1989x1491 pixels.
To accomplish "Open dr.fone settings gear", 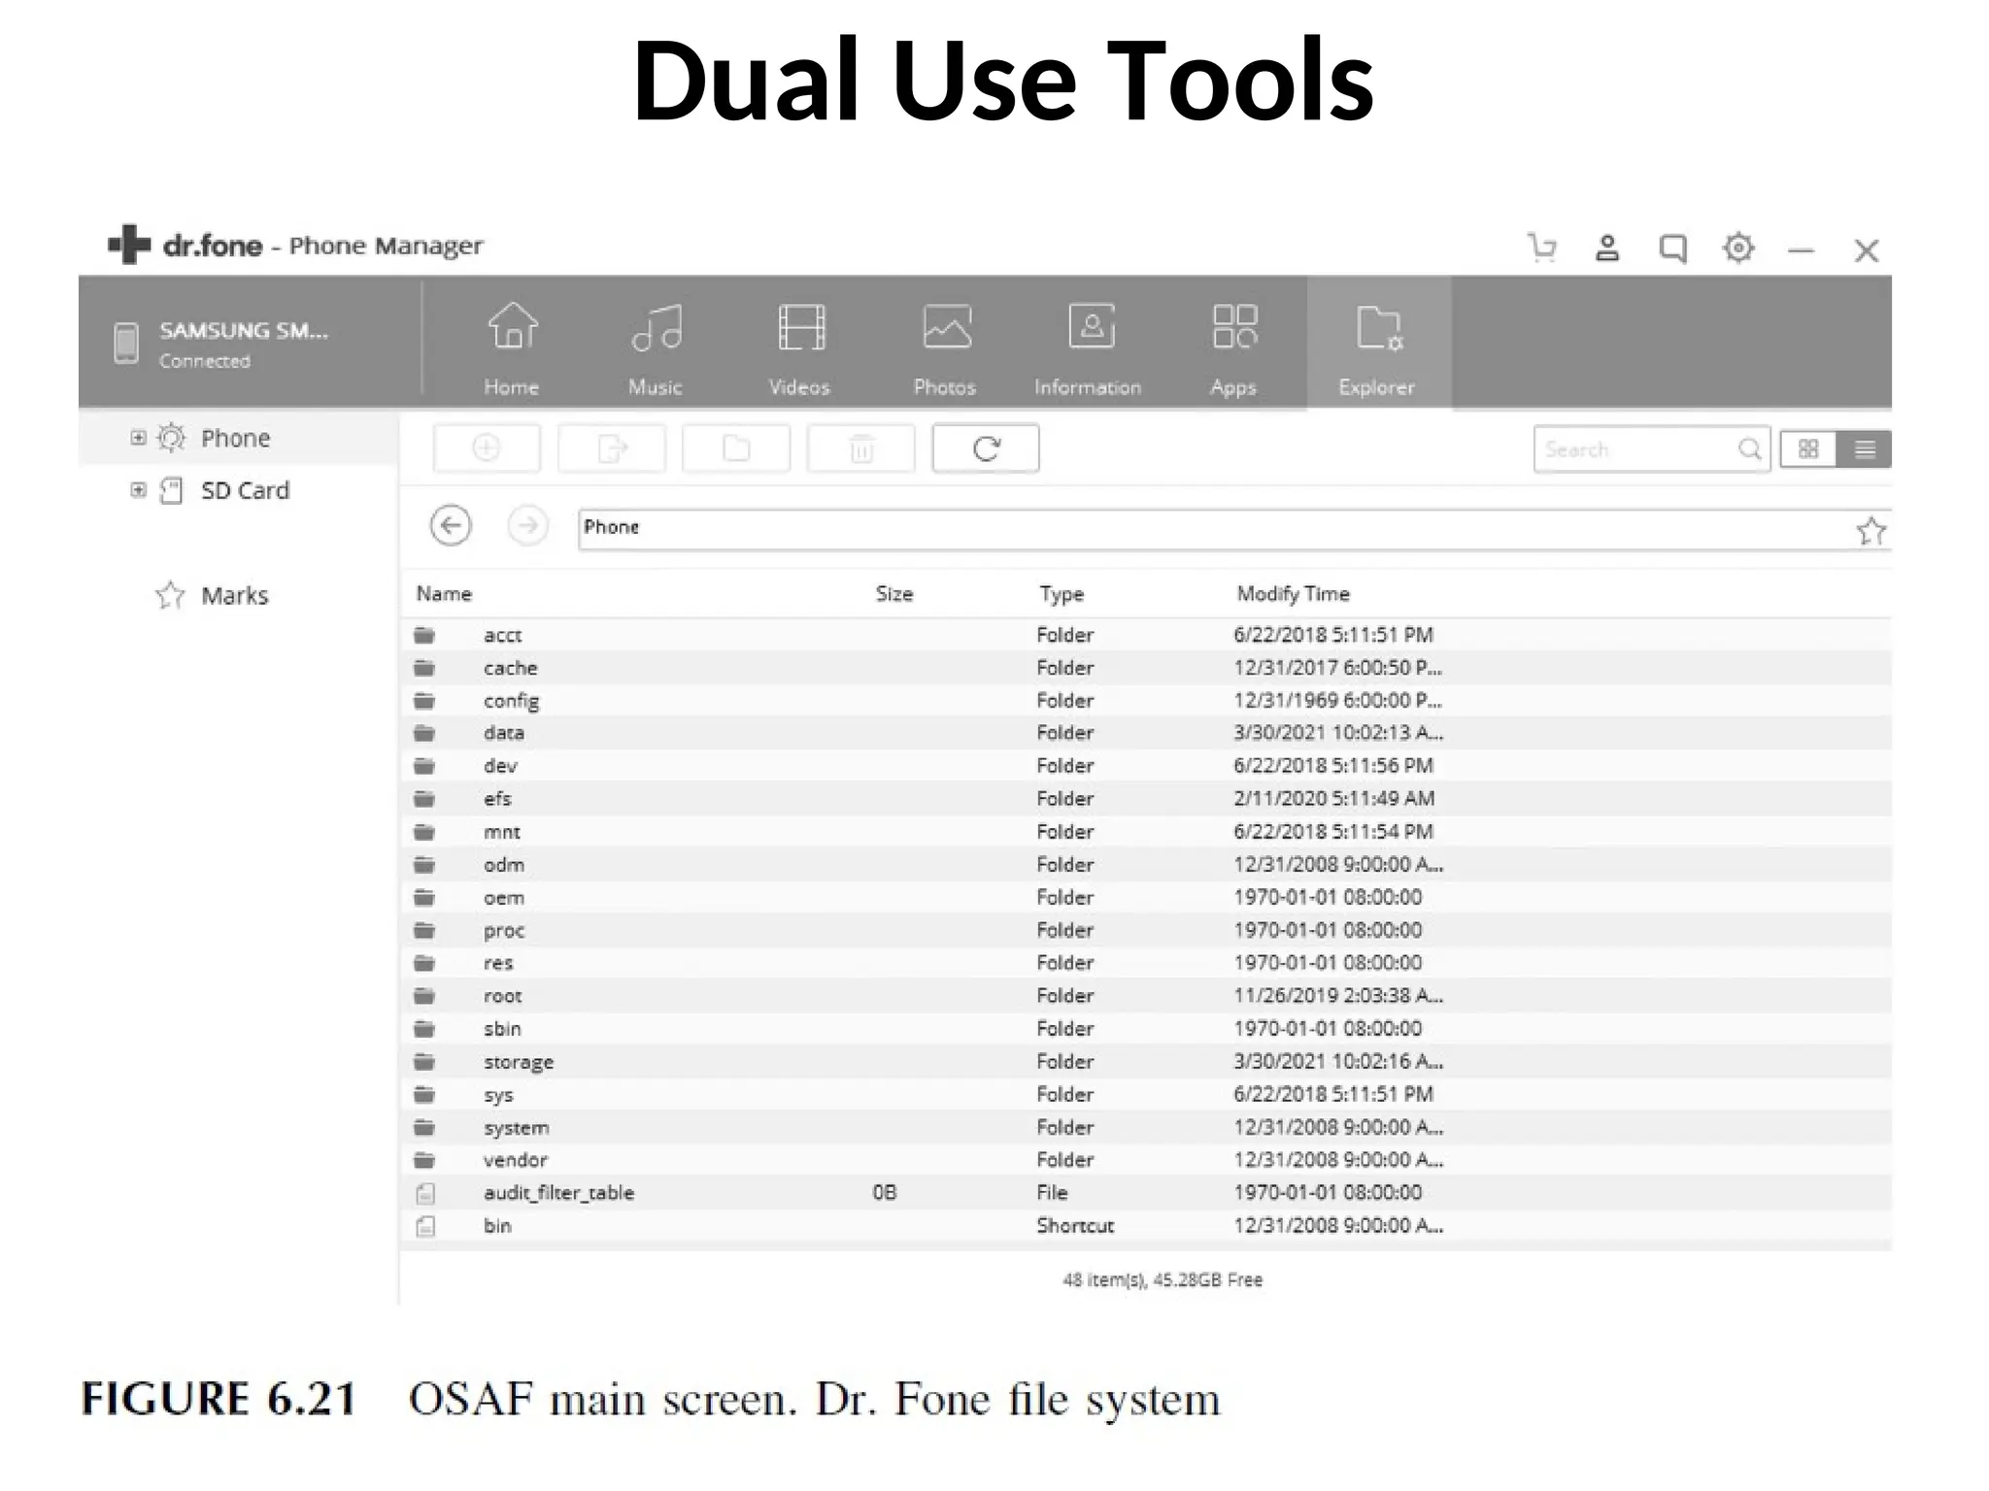I will point(1738,248).
